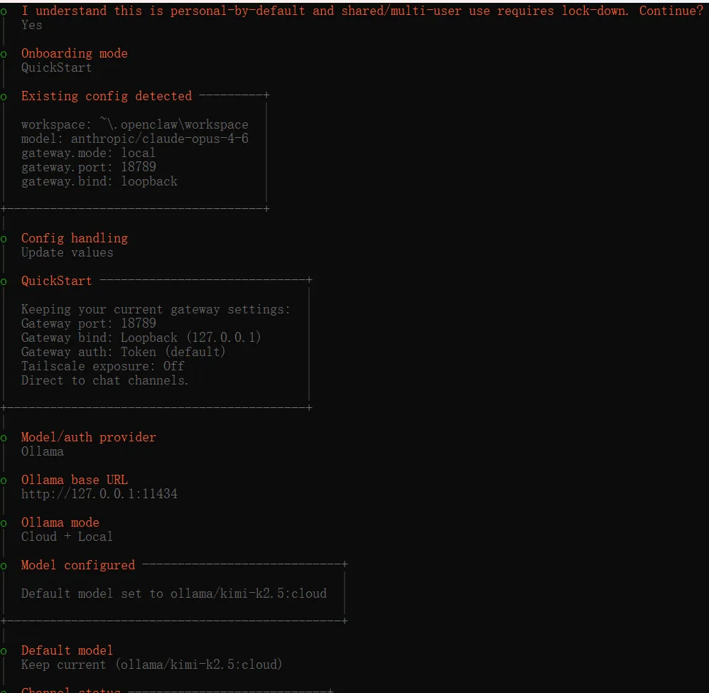Image resolution: width=709 pixels, height=693 pixels.
Task: Click the 'gateway.port: 18789' line
Action: coord(89,167)
